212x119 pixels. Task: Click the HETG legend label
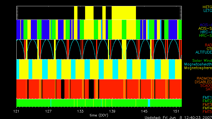(207, 7)
